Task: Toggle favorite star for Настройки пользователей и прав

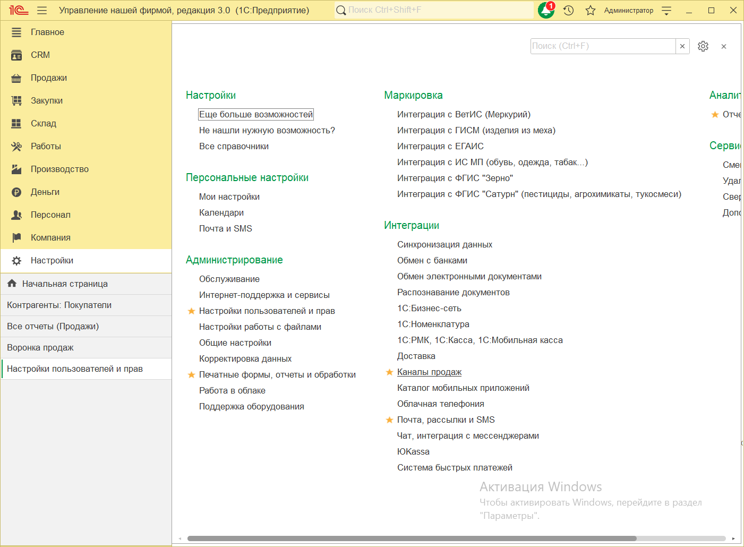Action: click(192, 311)
